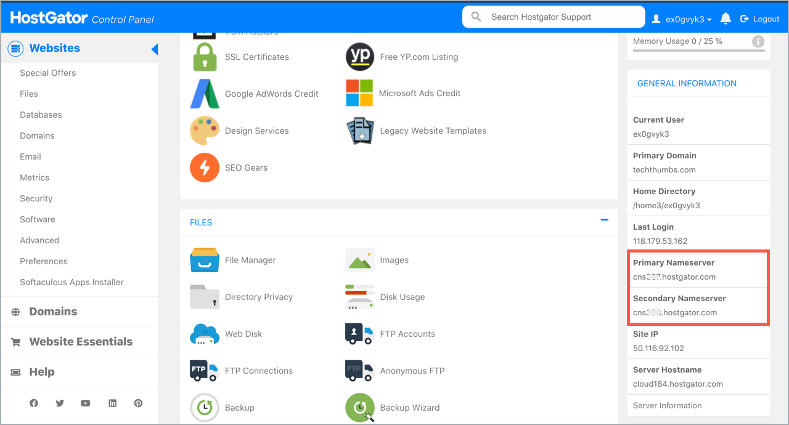Open the SEO Gears icon
789x425 pixels.
coord(205,168)
